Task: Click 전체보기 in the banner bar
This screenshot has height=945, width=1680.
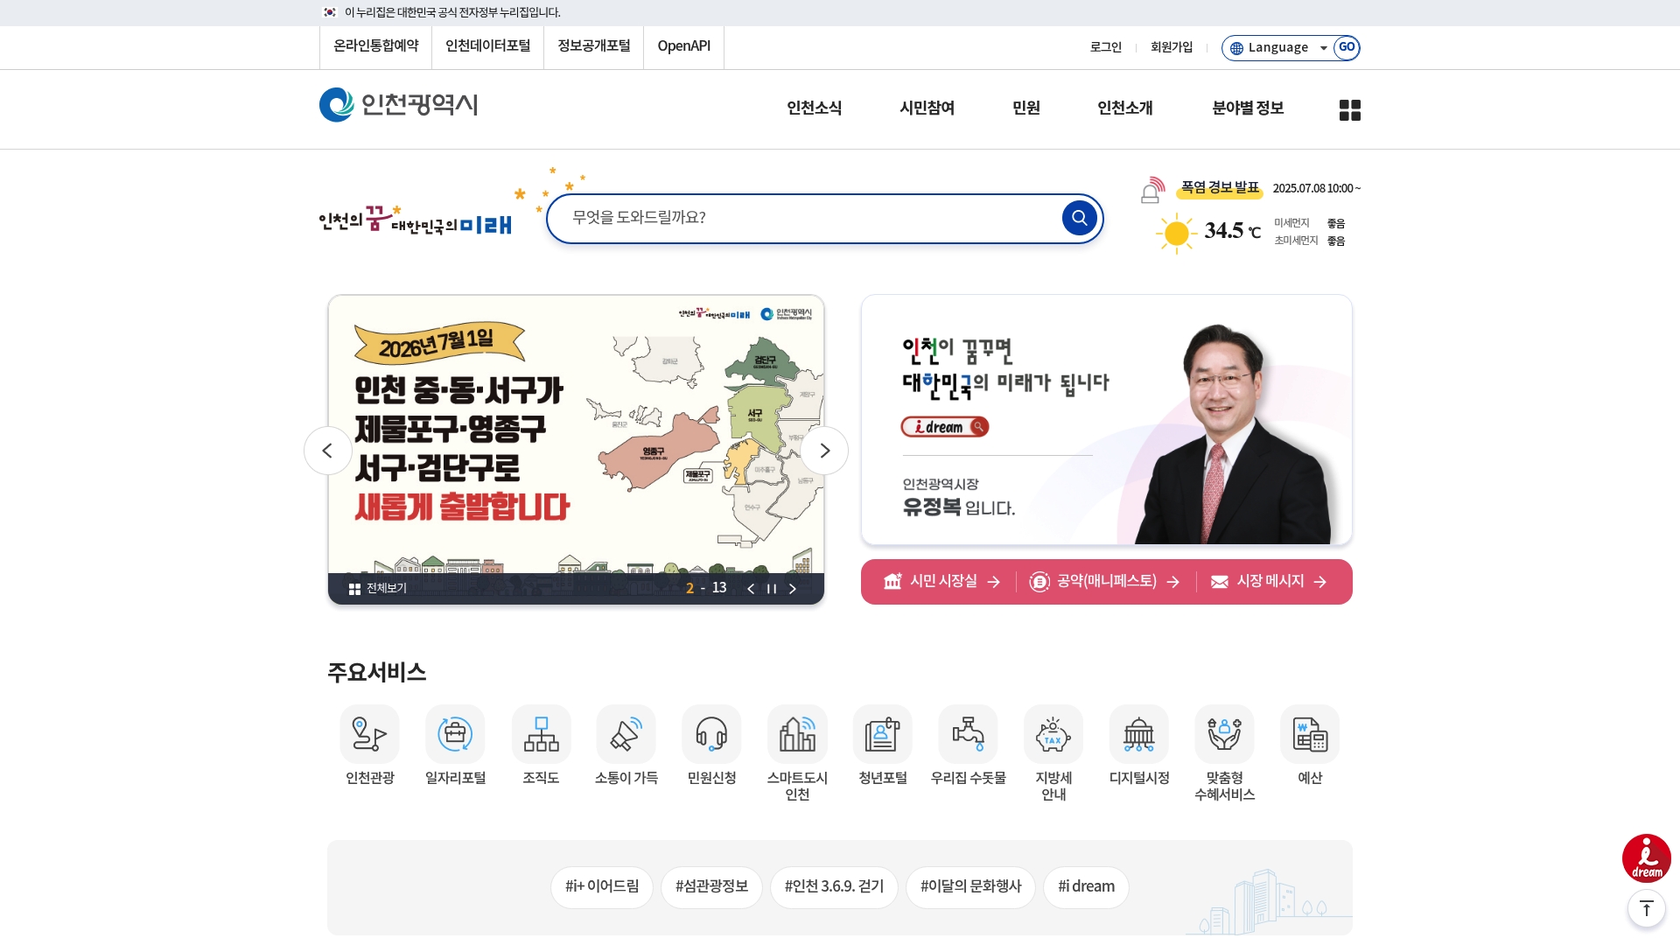Action: pyautogui.click(x=377, y=589)
